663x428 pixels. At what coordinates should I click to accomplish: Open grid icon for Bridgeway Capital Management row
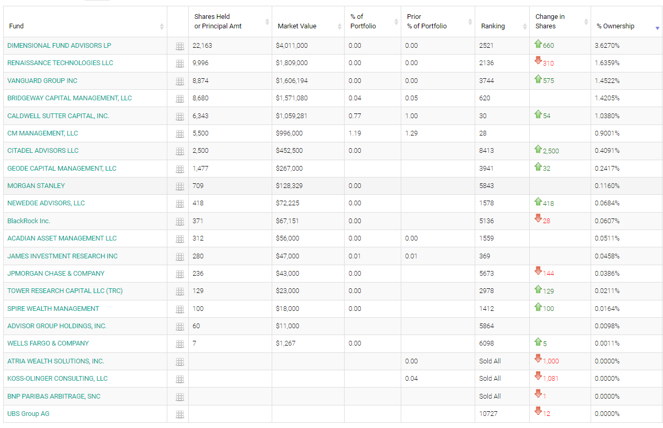[x=180, y=99]
